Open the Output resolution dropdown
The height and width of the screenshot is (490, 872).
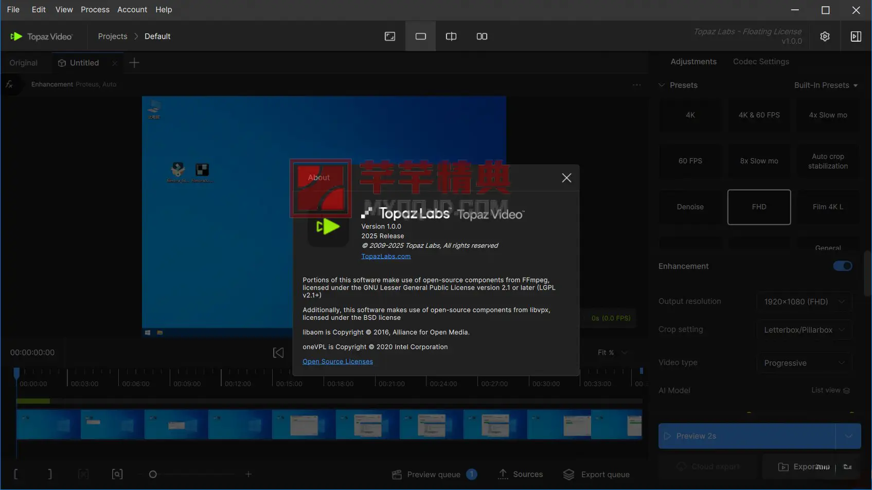[x=804, y=302]
